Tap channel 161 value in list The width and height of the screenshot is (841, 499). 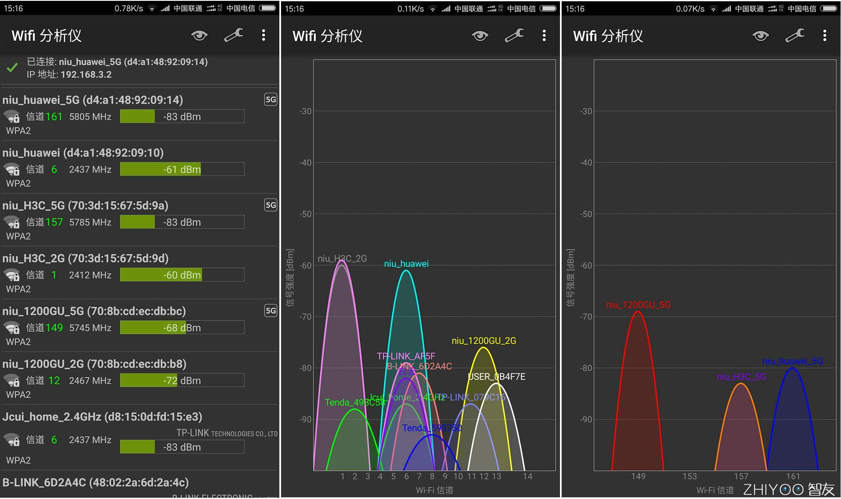tap(54, 117)
